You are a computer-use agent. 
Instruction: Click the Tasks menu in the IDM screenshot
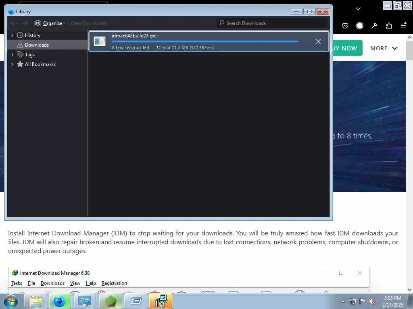point(17,283)
